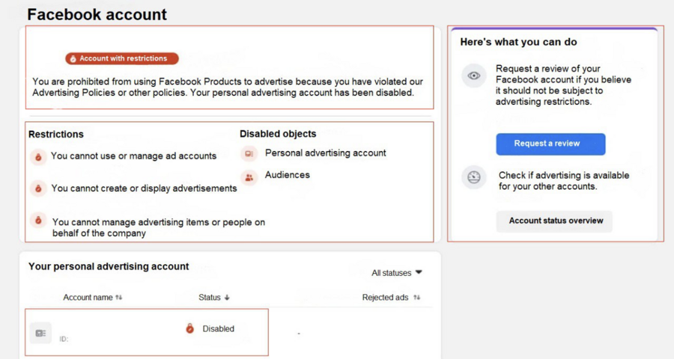Click the Request a review button

[550, 144]
